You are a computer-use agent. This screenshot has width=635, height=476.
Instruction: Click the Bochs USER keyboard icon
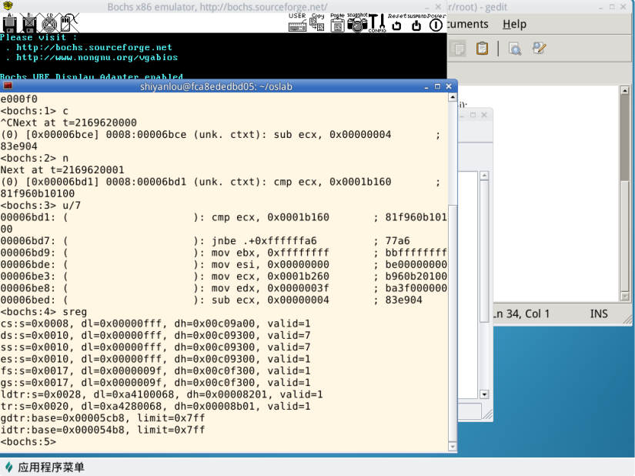[x=297, y=23]
